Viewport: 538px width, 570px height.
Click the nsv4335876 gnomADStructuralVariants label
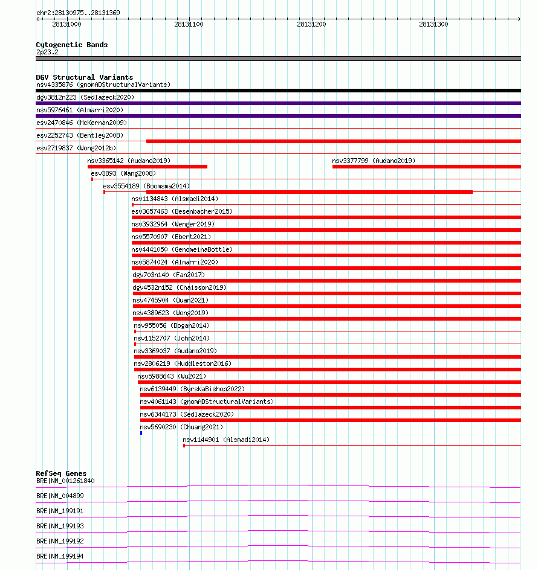(103, 85)
